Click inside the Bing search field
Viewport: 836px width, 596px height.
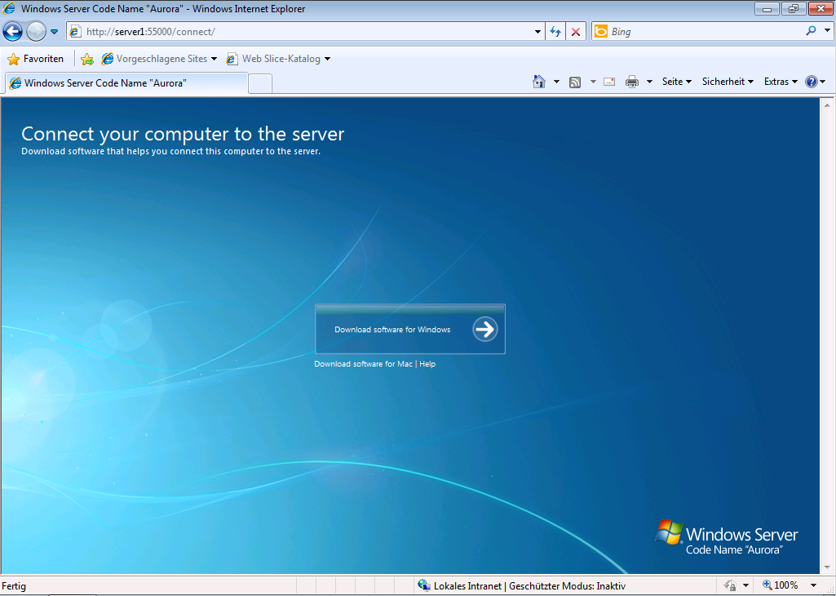click(701, 32)
